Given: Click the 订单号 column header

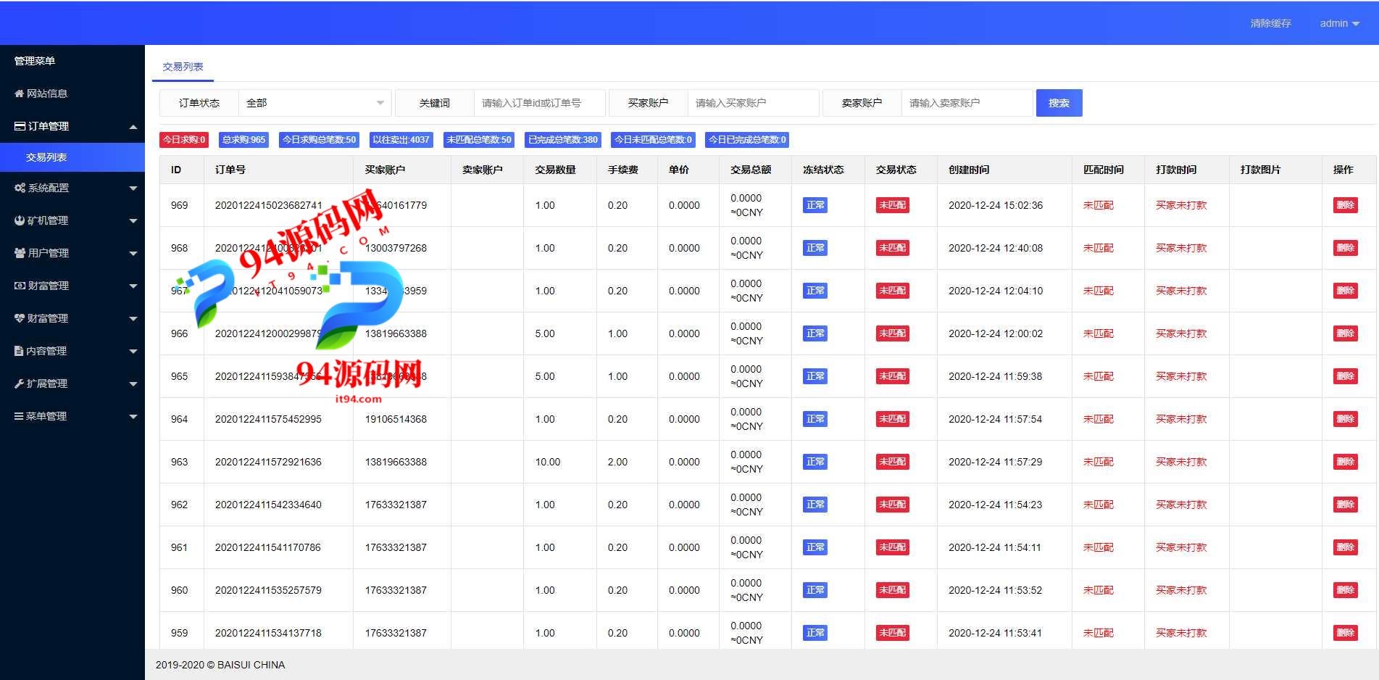Looking at the screenshot, I should pos(230,170).
